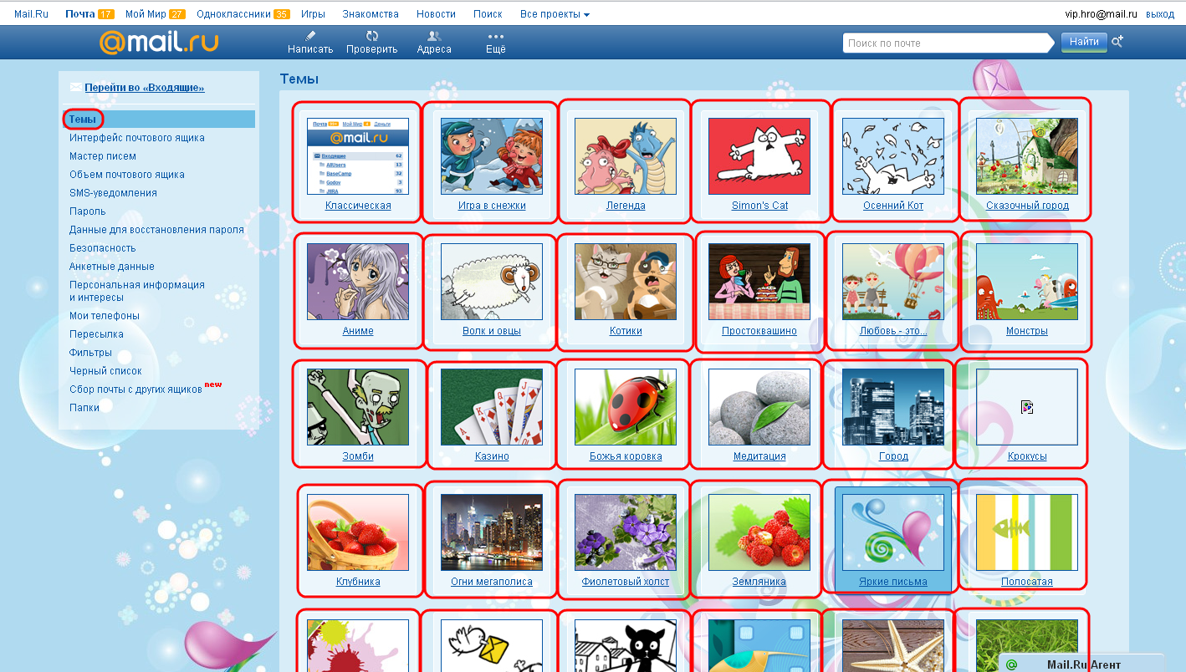Image resolution: width=1186 pixels, height=672 pixels.
Task: Click the envelope icon beside Перейти во «Входящие»
Action: pos(76,87)
